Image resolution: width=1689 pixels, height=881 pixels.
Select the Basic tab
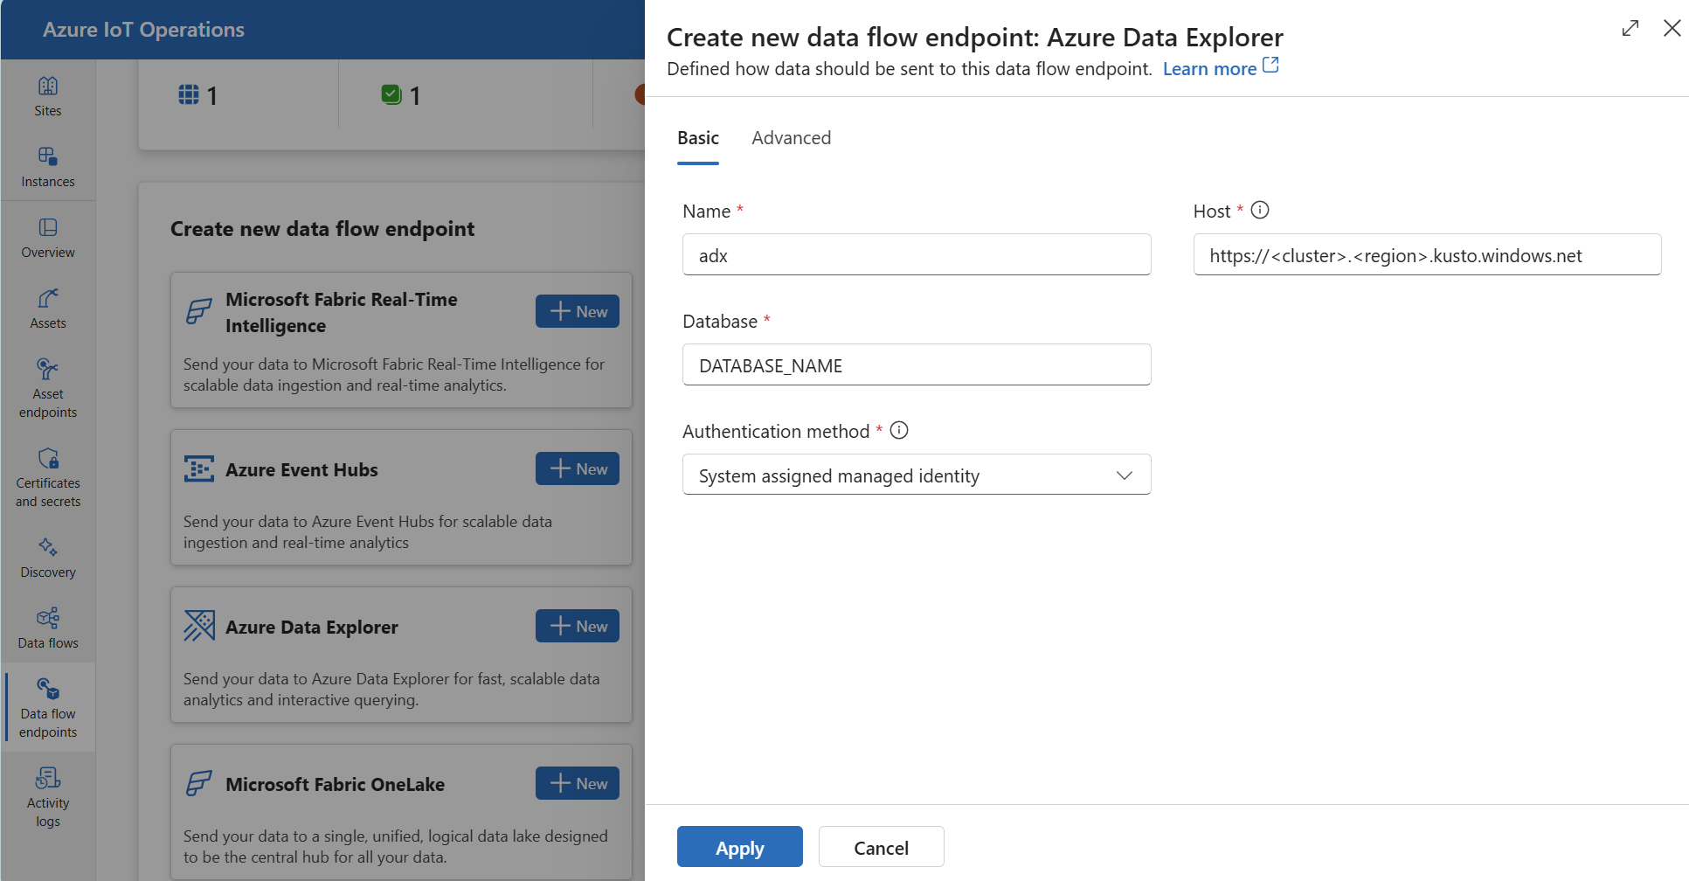[697, 137]
